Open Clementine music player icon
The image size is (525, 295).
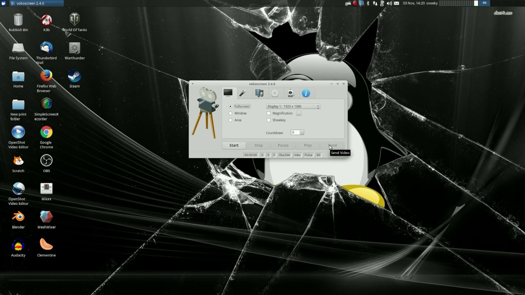click(x=46, y=248)
